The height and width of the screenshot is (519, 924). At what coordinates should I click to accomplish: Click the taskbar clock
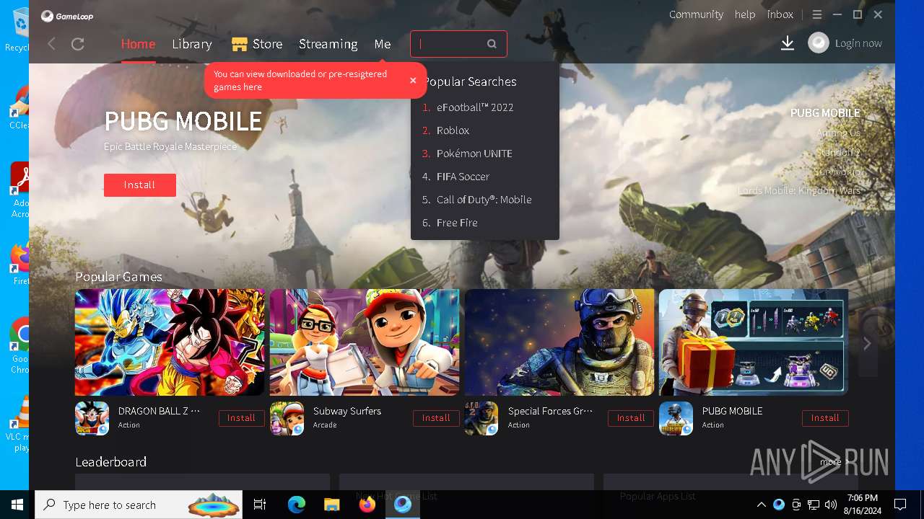coord(863,505)
